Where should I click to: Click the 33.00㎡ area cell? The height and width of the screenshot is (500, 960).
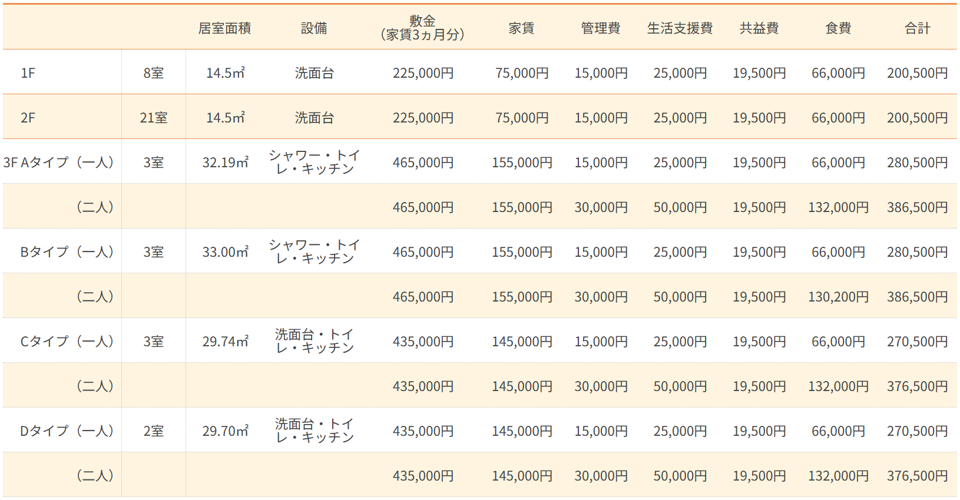tap(225, 252)
